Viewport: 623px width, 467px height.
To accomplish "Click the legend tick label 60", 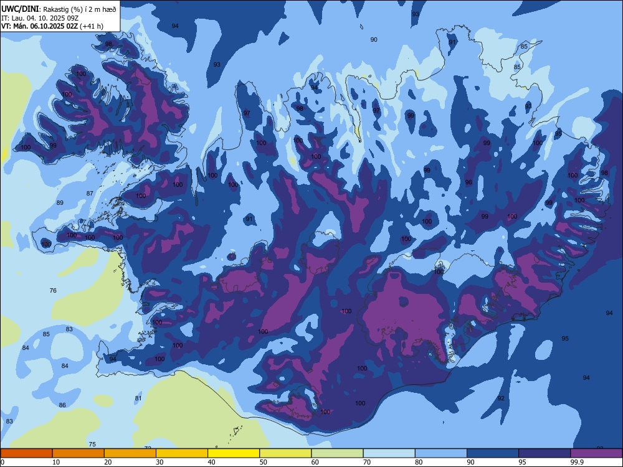I will (315, 462).
